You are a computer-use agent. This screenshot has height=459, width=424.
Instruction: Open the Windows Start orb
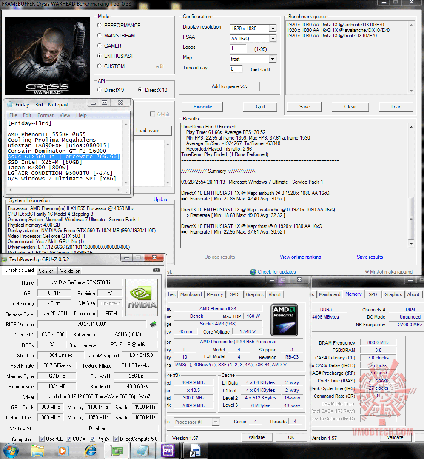(11, 451)
